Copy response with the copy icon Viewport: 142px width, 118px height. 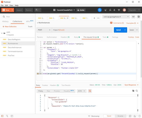coord(133,91)
